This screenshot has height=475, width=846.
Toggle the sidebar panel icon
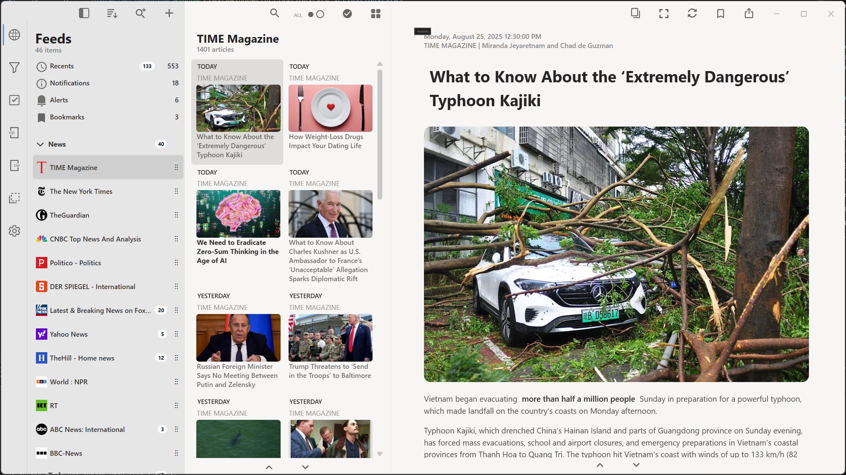coord(84,13)
